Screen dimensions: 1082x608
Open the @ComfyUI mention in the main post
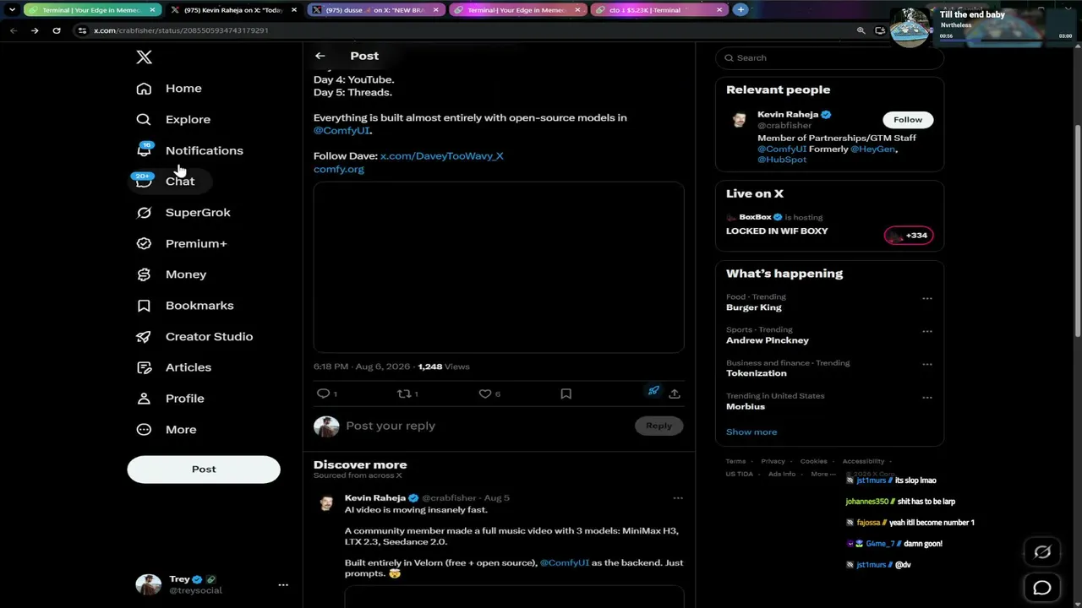tap(342, 131)
